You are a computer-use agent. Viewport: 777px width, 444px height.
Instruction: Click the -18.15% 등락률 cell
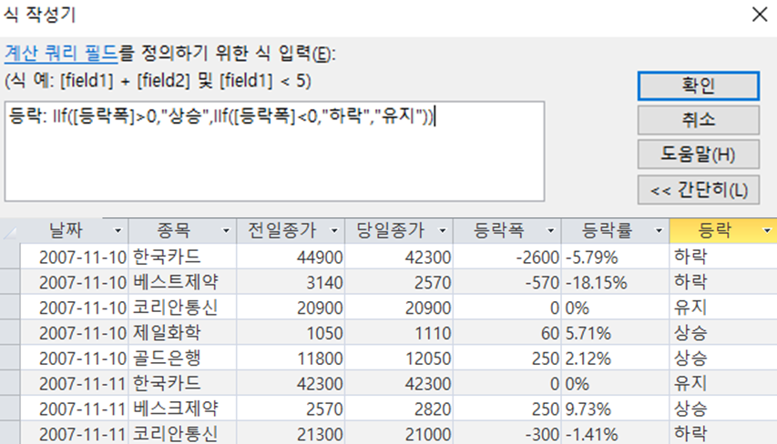616,282
